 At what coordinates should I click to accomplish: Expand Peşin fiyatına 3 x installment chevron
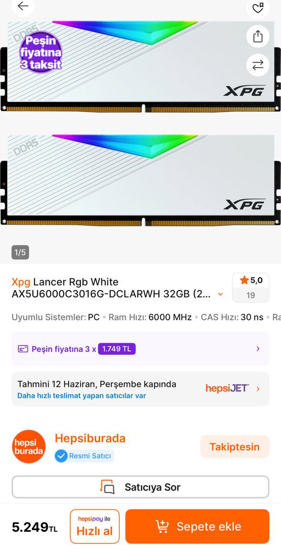click(x=258, y=349)
